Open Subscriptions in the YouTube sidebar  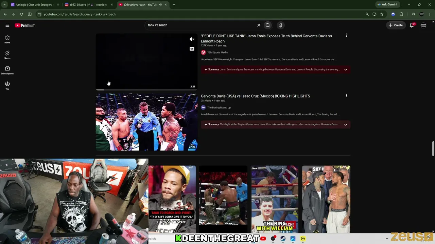click(7, 70)
